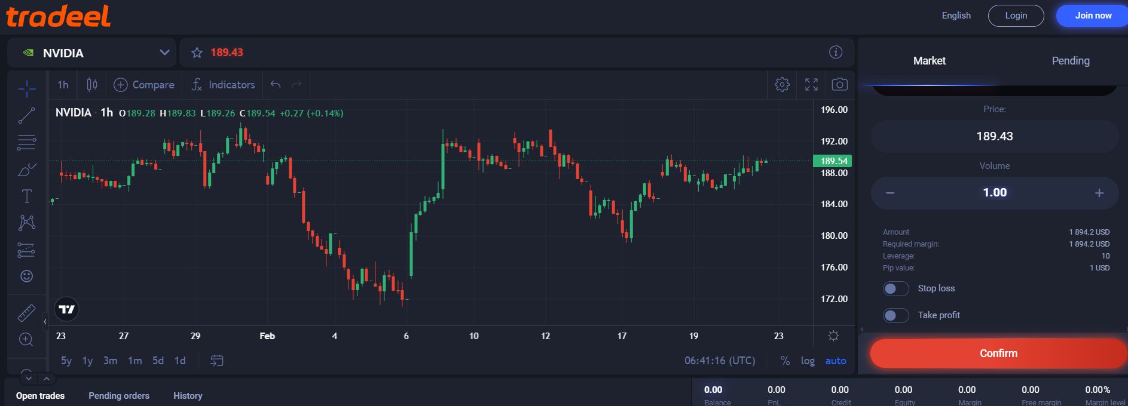Click the TradingView logo on chart

point(66,309)
